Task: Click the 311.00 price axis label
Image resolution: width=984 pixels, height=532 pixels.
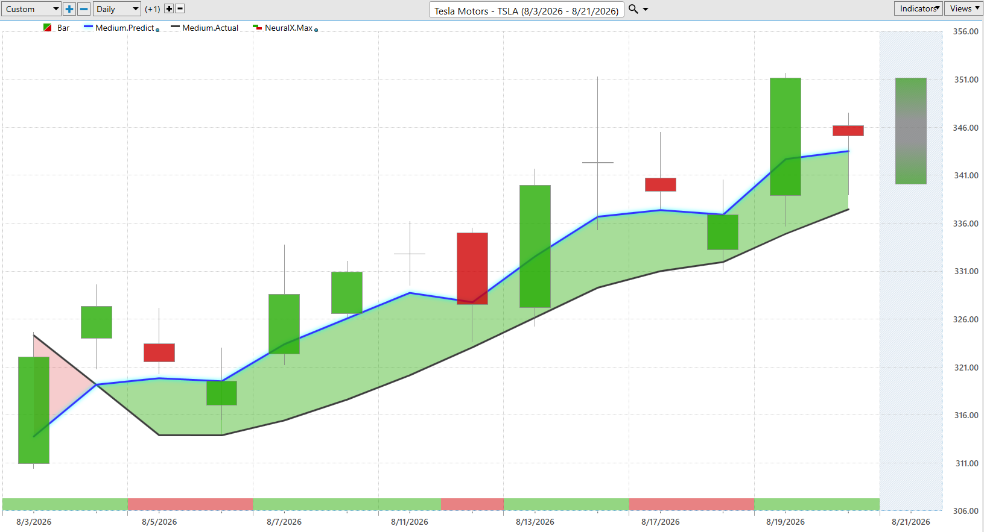Action: 966,463
